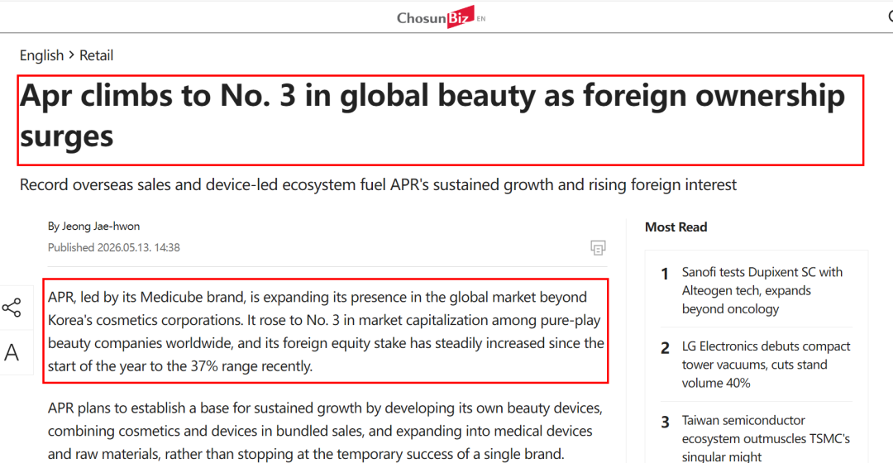893x463 pixels.
Task: Click the share icon beside the article
Action: pos(12,308)
